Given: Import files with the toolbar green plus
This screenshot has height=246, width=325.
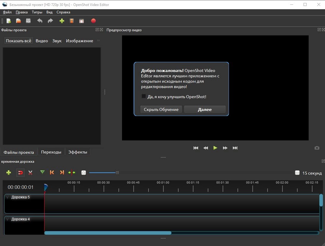Looking at the screenshot, I should pyautogui.click(x=62, y=21).
